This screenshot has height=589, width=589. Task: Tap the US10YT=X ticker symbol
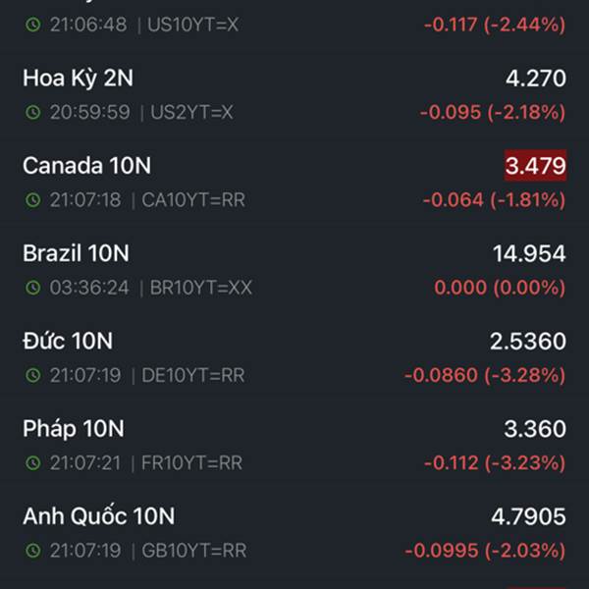[x=192, y=25]
